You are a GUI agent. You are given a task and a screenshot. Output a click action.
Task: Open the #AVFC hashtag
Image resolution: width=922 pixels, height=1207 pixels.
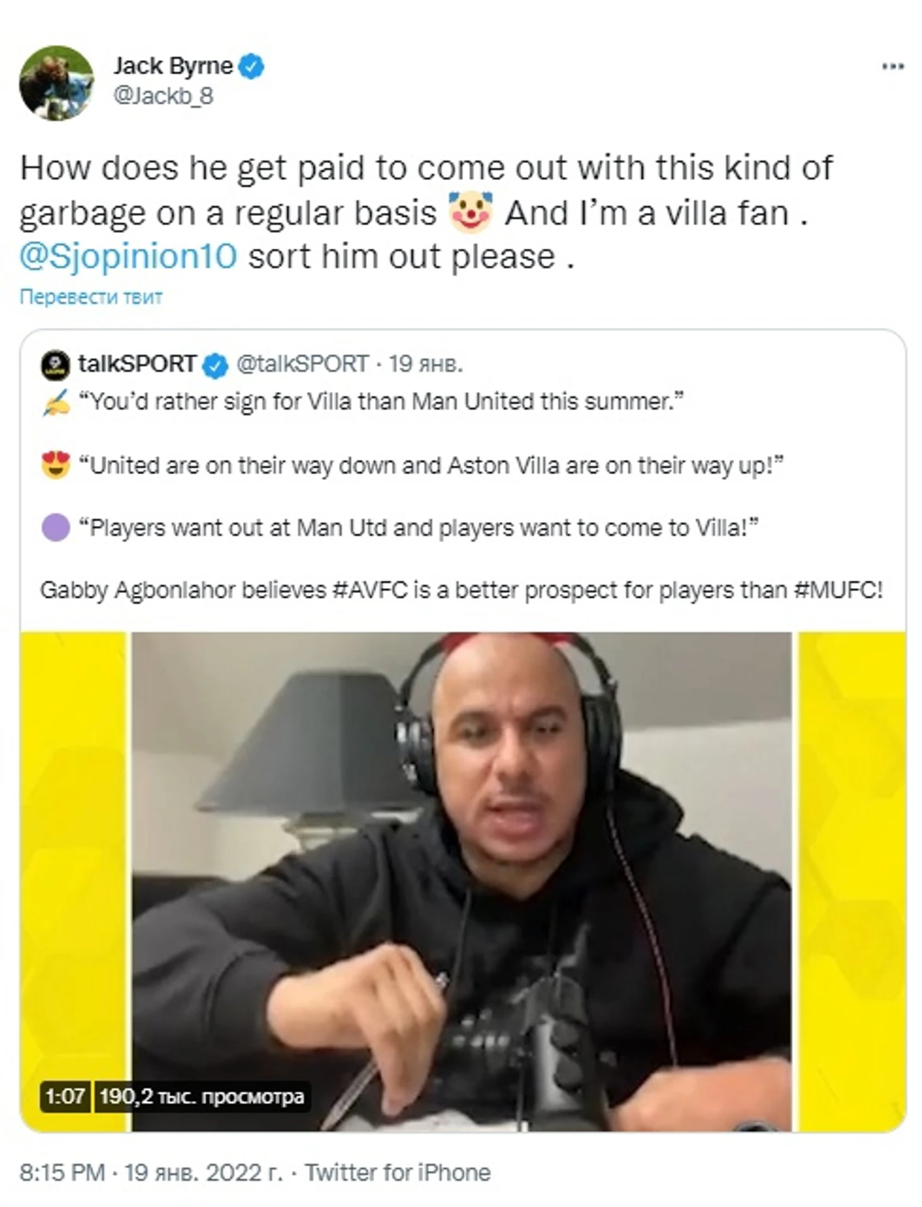point(369,590)
